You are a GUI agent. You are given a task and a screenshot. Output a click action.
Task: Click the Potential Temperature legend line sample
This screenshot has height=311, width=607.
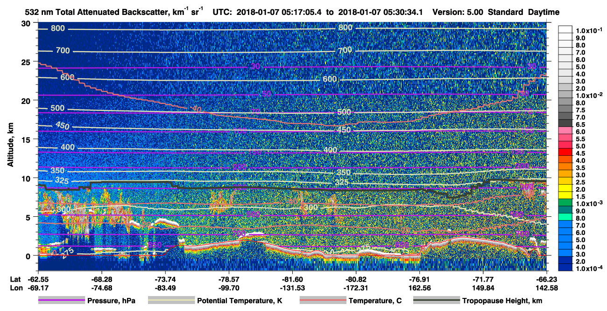click(171, 301)
